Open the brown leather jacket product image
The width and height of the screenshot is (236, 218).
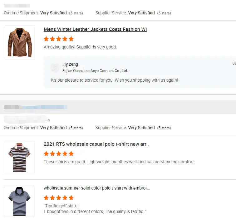tap(19, 43)
